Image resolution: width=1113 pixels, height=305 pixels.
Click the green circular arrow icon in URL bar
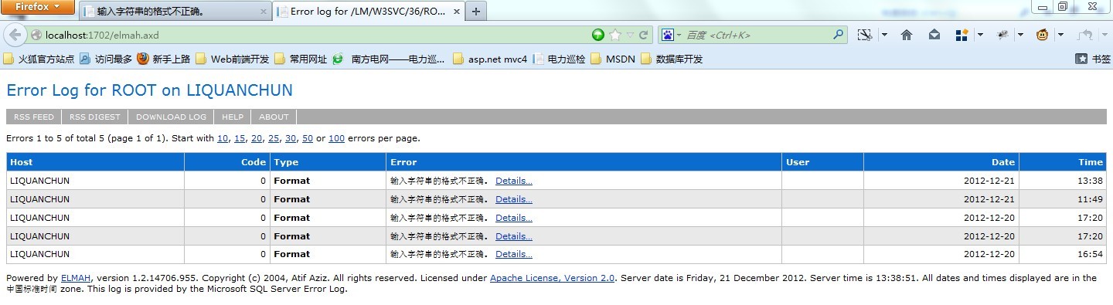598,35
